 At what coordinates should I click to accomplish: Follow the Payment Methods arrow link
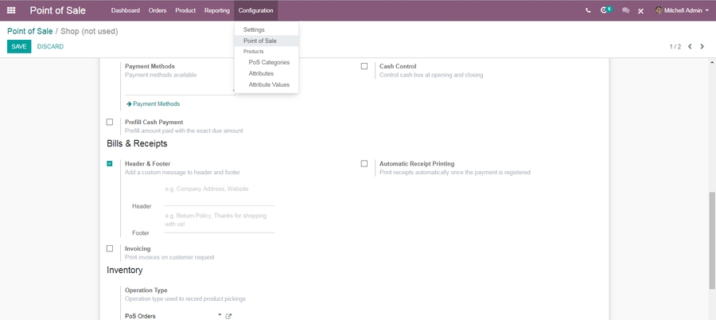tap(153, 103)
